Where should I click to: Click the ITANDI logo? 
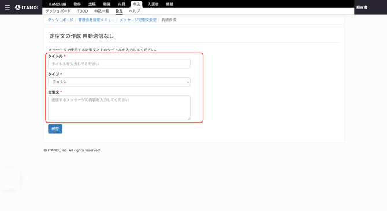pyautogui.click(x=27, y=8)
